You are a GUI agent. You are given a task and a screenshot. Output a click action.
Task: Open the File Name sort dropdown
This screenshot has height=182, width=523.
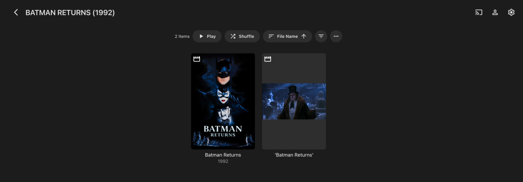(x=287, y=36)
